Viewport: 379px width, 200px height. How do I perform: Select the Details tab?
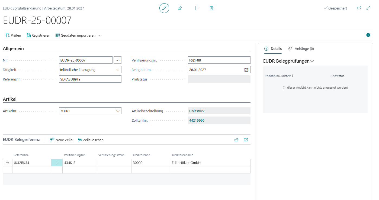click(273, 49)
